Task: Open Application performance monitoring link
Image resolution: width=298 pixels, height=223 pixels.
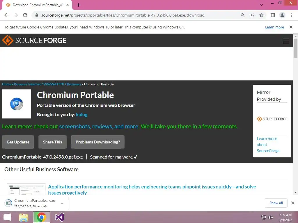Action: (152, 190)
